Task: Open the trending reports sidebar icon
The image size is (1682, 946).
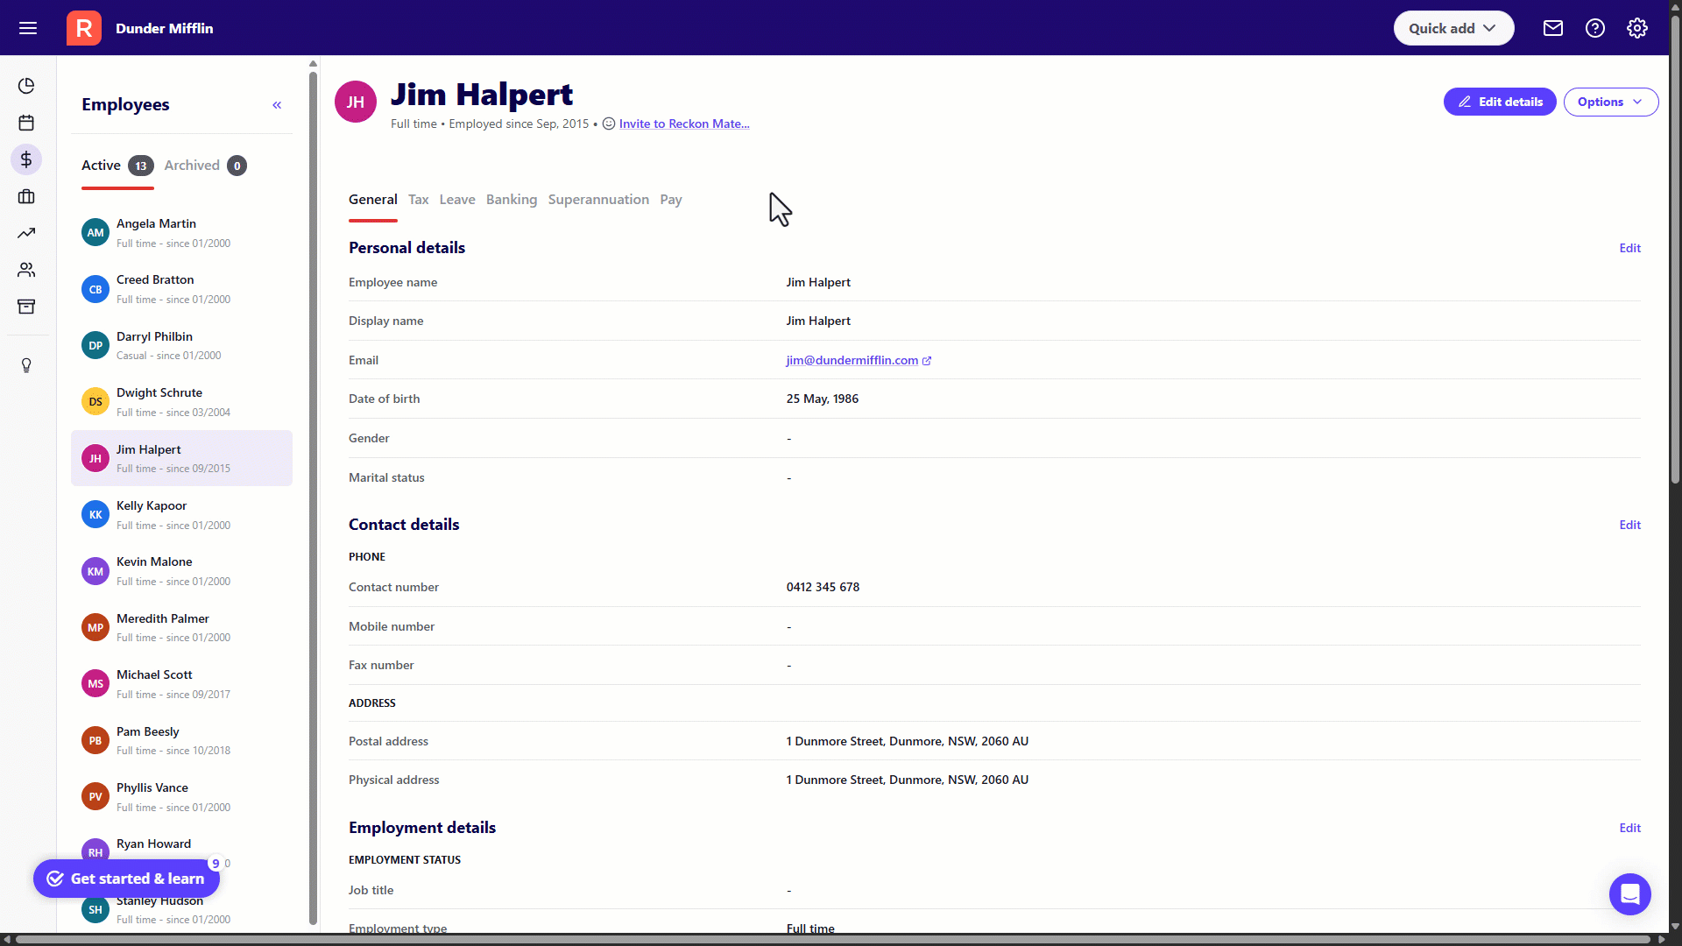Action: [x=26, y=233]
